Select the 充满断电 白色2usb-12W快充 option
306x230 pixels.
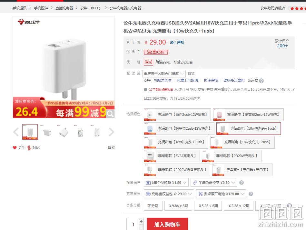point(177,115)
